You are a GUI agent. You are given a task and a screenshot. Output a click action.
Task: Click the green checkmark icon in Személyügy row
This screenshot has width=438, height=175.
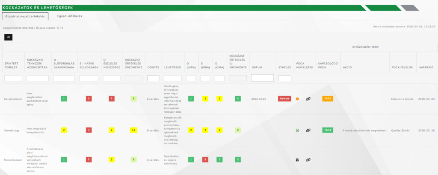(297, 130)
